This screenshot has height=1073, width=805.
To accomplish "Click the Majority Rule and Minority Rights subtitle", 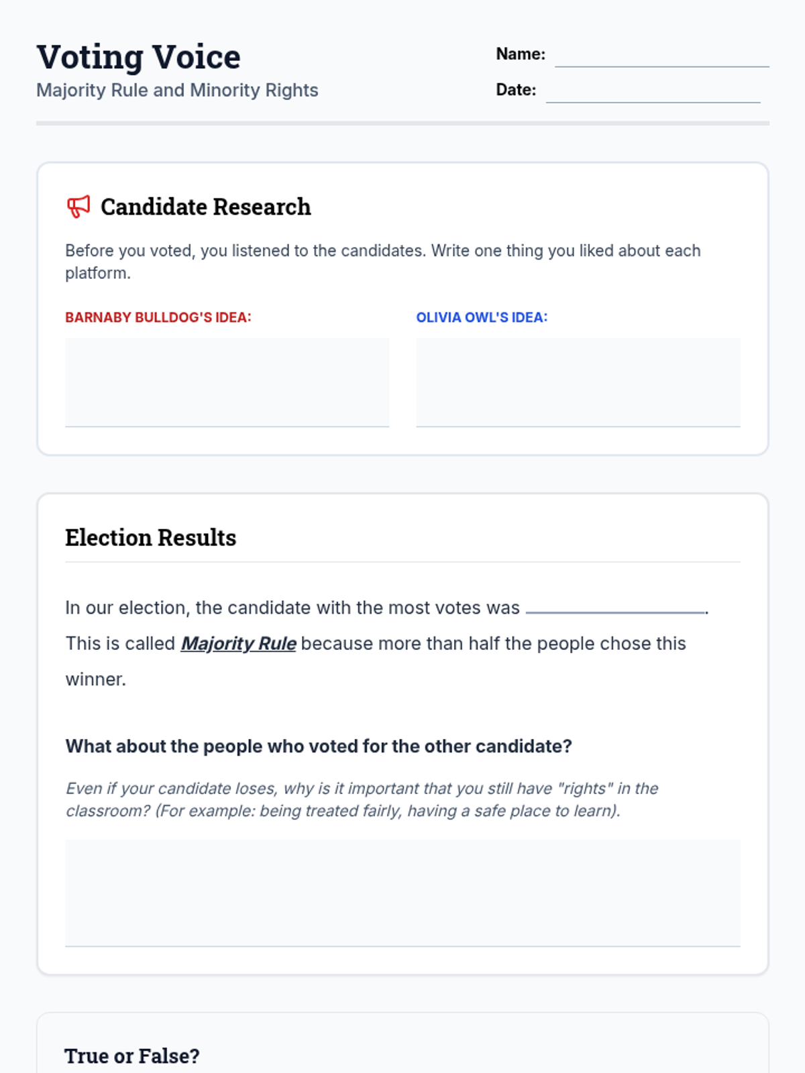I will (177, 91).
